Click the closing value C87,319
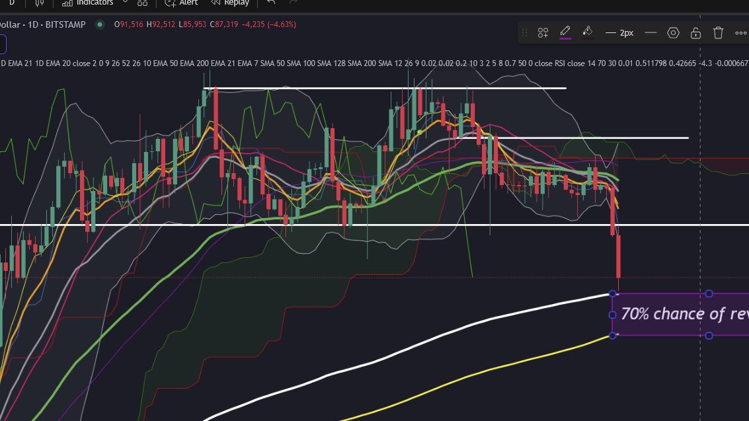The height and width of the screenshot is (421, 749). tap(224, 24)
